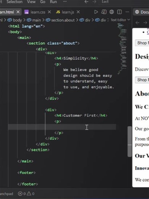Image resolution: width=149 pixels, height=199 pixels.
Task: Click the closing main tag
Action: [x=25, y=161]
